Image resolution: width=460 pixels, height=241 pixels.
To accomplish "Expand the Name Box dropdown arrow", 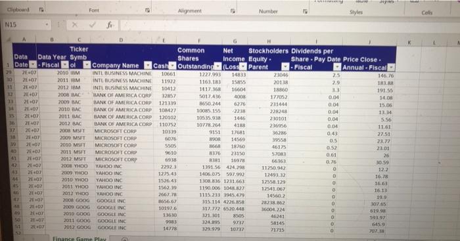I will pos(47,25).
